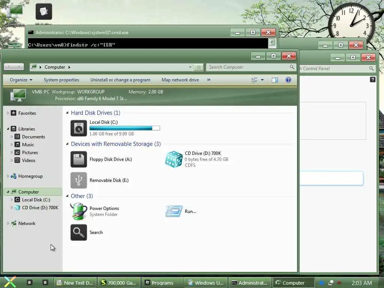
Task: Click the findstr command line in cmd window
Action: (x=72, y=45)
